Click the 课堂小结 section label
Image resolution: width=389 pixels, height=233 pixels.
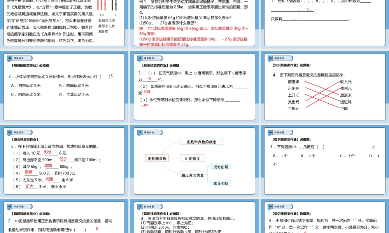(x=149, y=132)
